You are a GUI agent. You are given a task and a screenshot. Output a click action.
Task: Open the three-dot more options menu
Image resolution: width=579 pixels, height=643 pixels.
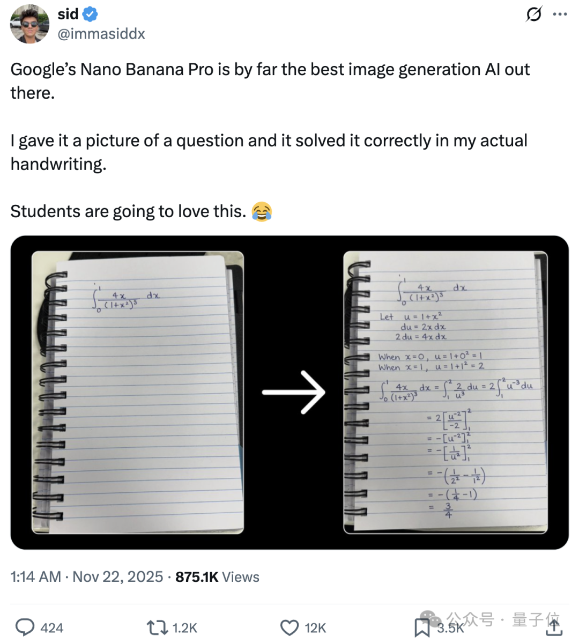(560, 14)
